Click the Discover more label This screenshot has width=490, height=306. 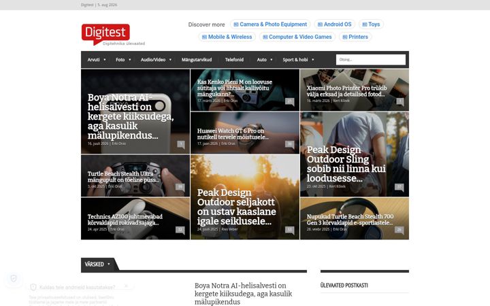206,24
